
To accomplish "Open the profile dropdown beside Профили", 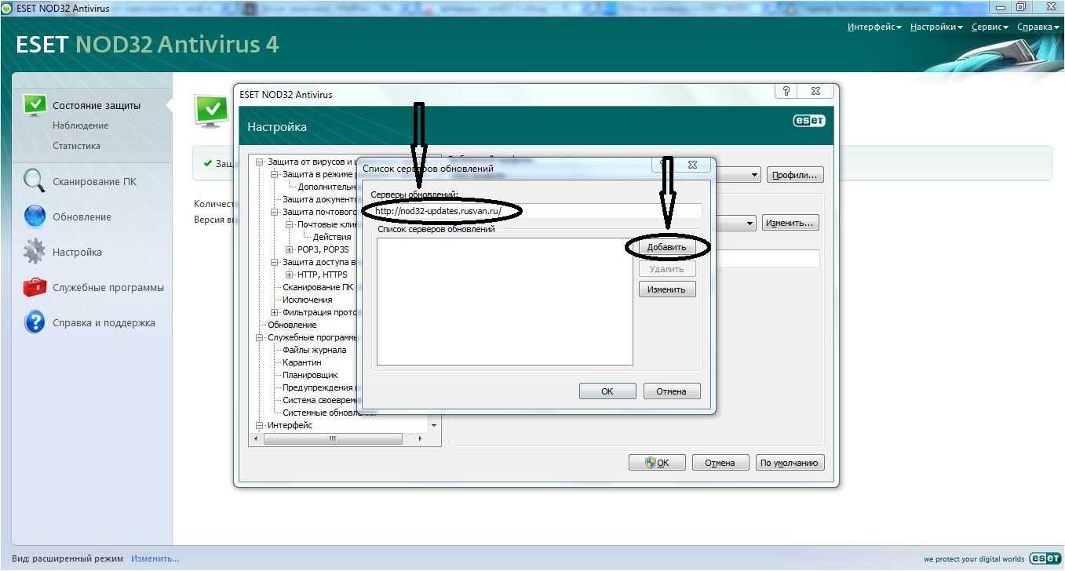I will pos(754,175).
